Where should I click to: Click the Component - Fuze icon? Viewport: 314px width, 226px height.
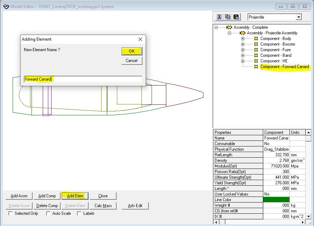tap(256, 50)
